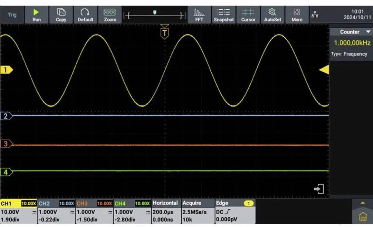373x227 pixels.
Task: Tap the Type: Frequency setting
Action: click(349, 54)
